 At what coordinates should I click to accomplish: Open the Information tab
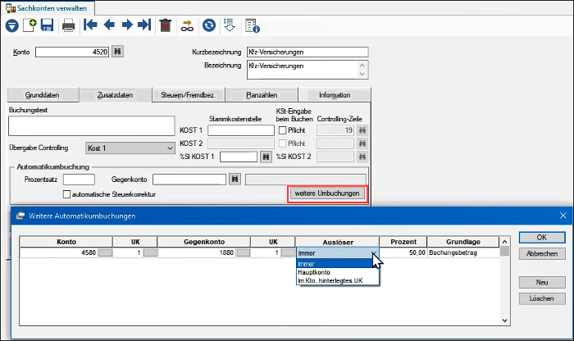335,95
